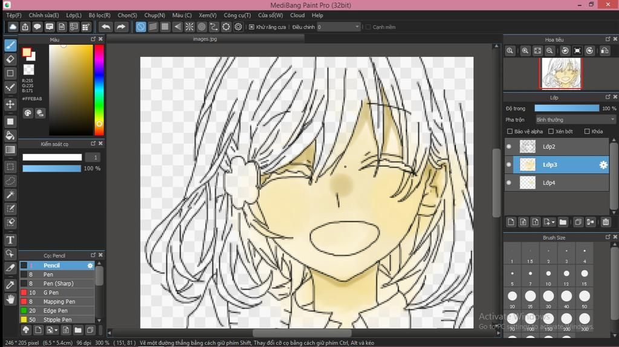Select the Eraser tool
The height and width of the screenshot is (347, 619).
[x=10, y=59]
